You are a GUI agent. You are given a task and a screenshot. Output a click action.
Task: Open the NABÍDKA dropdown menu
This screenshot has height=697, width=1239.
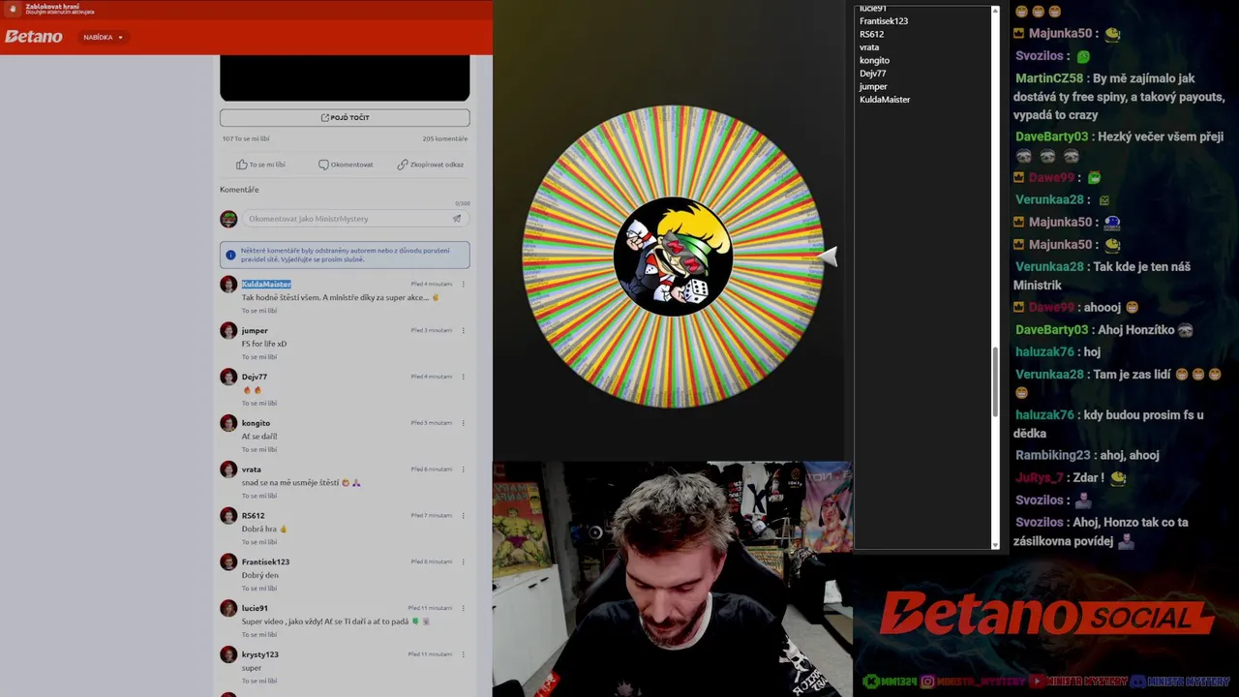[x=104, y=37]
